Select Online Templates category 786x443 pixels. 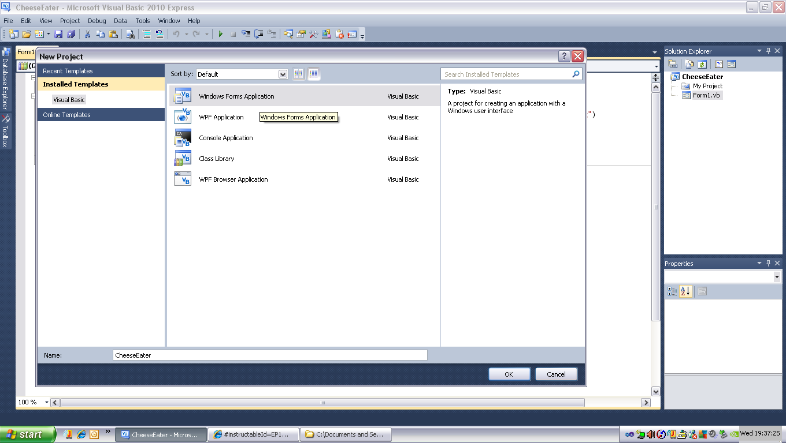[x=101, y=115]
